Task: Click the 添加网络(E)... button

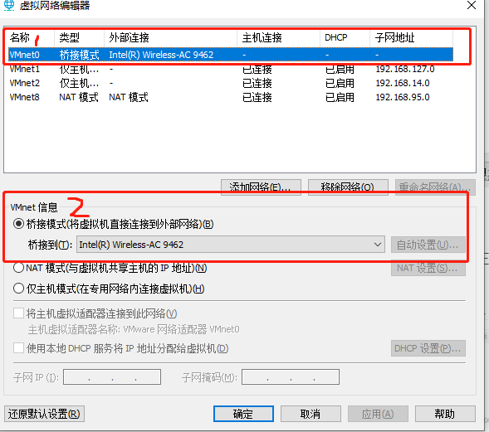Action: click(261, 187)
